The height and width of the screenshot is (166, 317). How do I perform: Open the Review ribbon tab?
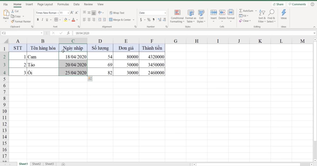pos(88,4)
